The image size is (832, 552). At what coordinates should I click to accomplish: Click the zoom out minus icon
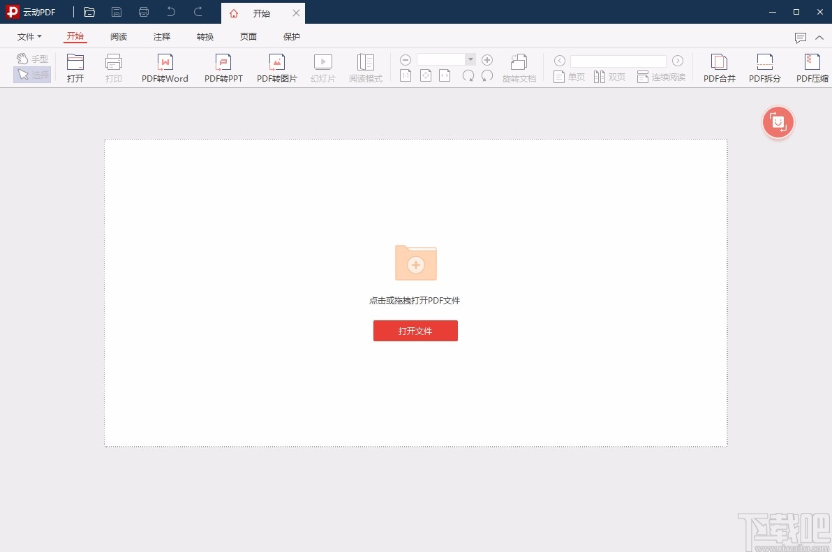406,60
